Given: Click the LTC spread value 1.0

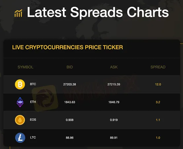Looking at the screenshot, I should (158, 138).
